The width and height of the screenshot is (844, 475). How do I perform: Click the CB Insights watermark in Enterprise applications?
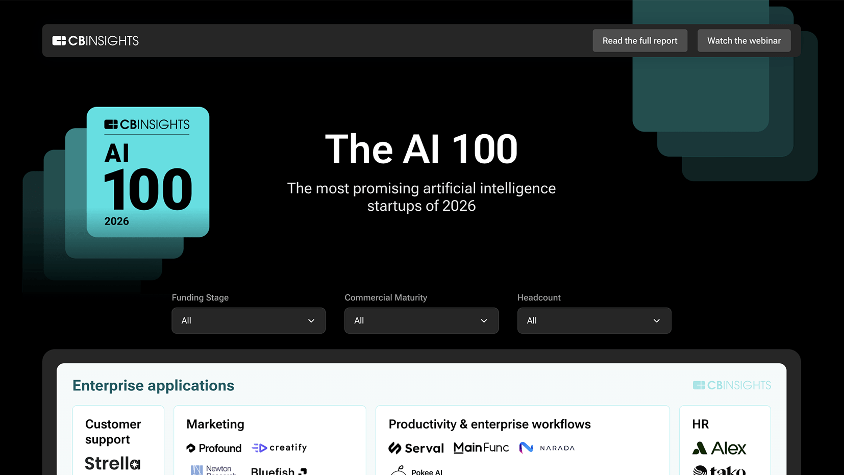[732, 385]
